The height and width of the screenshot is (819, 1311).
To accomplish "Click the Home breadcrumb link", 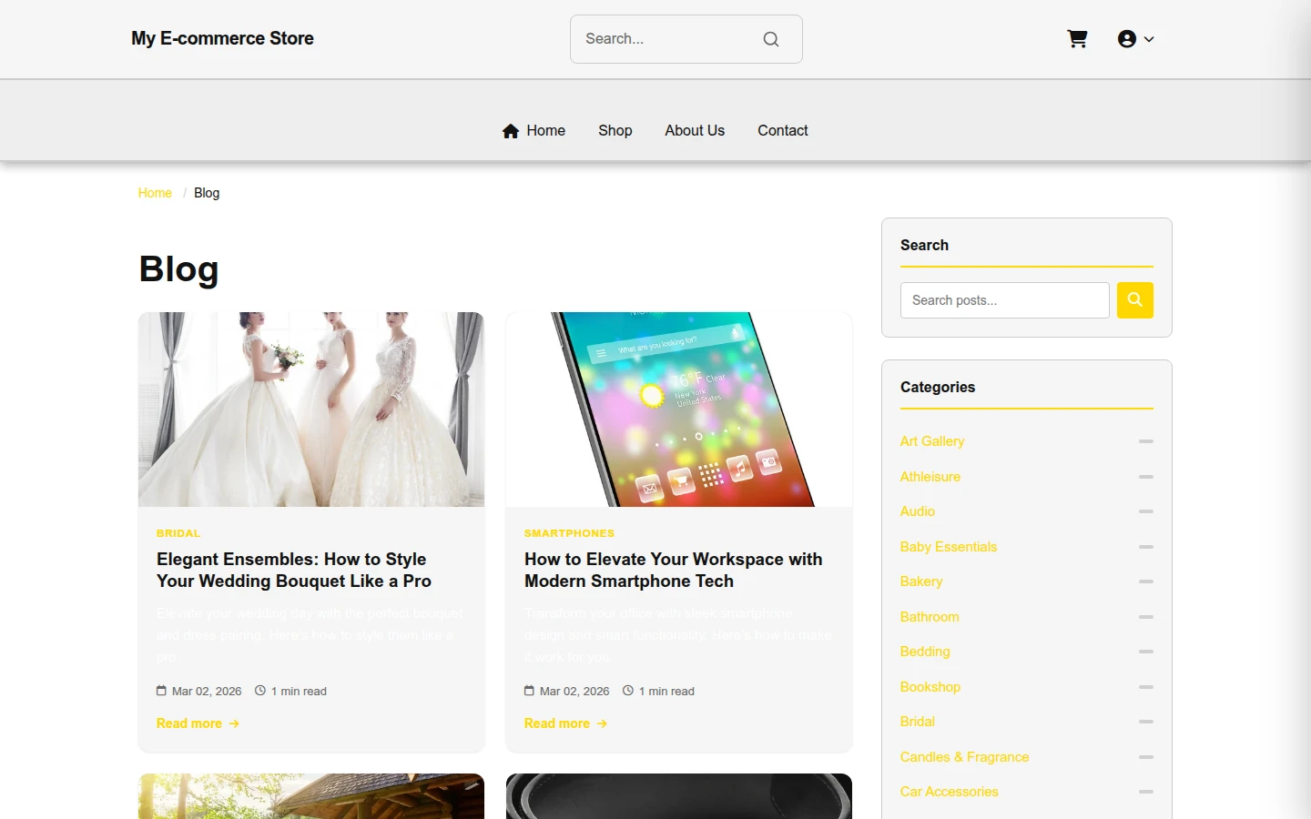I will coord(155,193).
